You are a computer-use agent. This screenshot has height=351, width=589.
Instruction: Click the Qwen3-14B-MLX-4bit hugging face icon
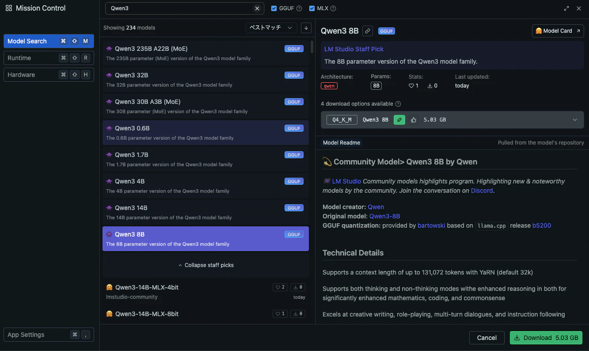tap(110, 287)
